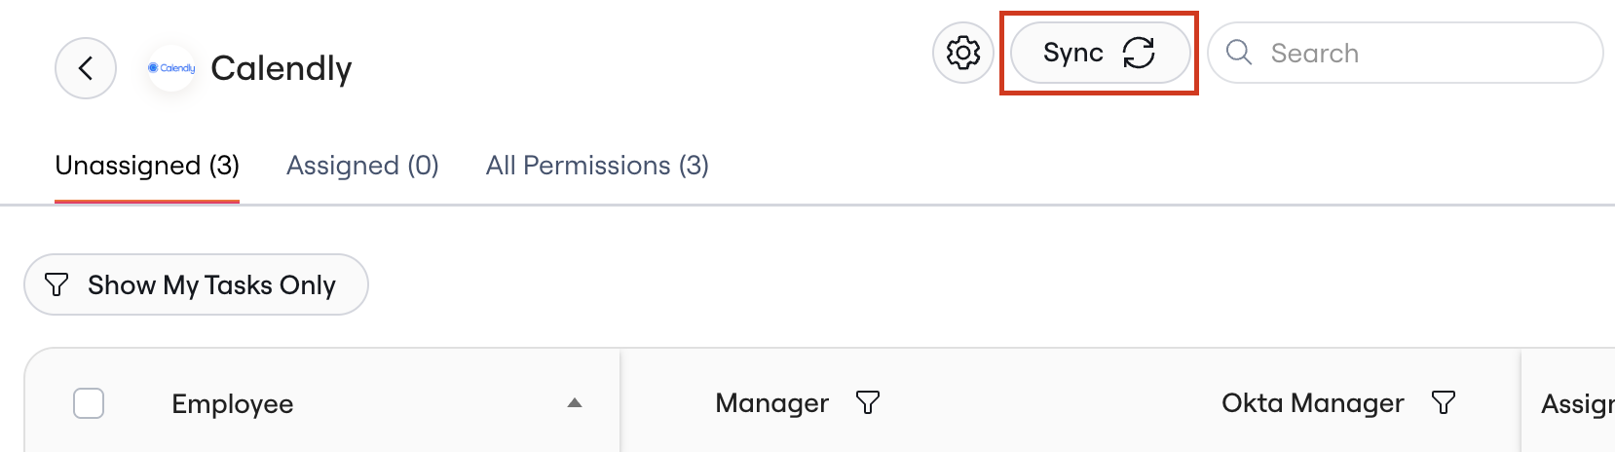Tick the select-all checkbox beside Employee
The height and width of the screenshot is (452, 1615).
tap(89, 403)
